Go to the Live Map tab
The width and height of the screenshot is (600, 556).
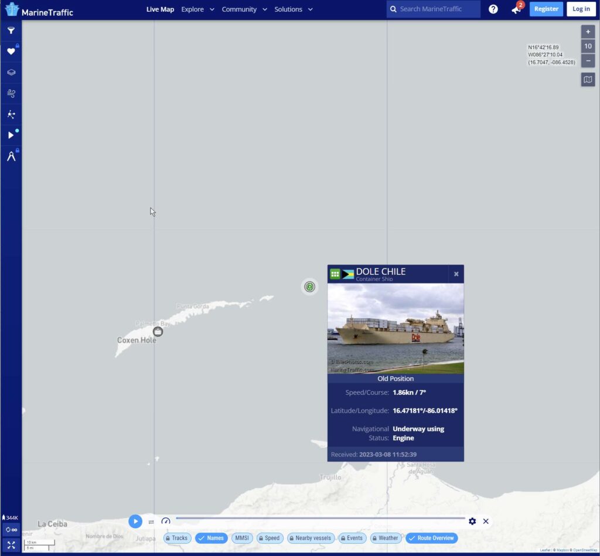coord(160,9)
